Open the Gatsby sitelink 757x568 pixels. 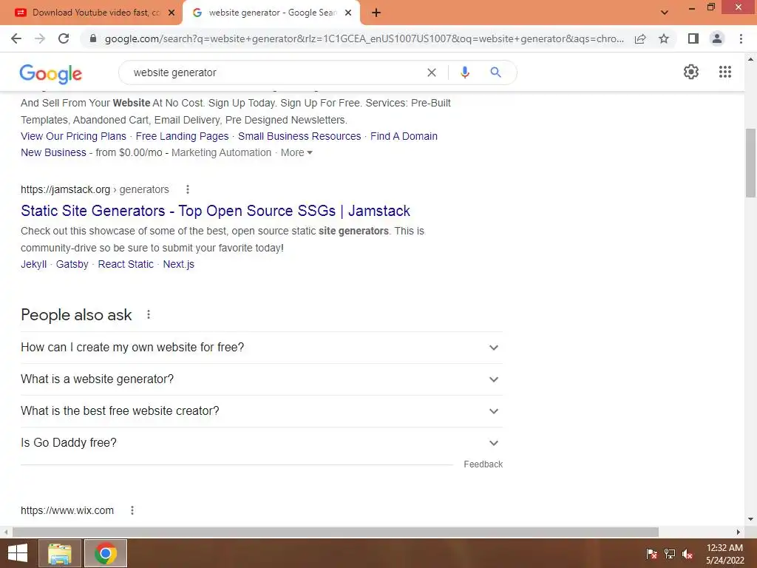pos(72,264)
